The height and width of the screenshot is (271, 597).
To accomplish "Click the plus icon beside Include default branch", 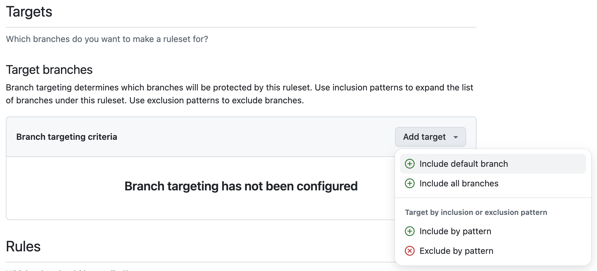I will pos(409,164).
